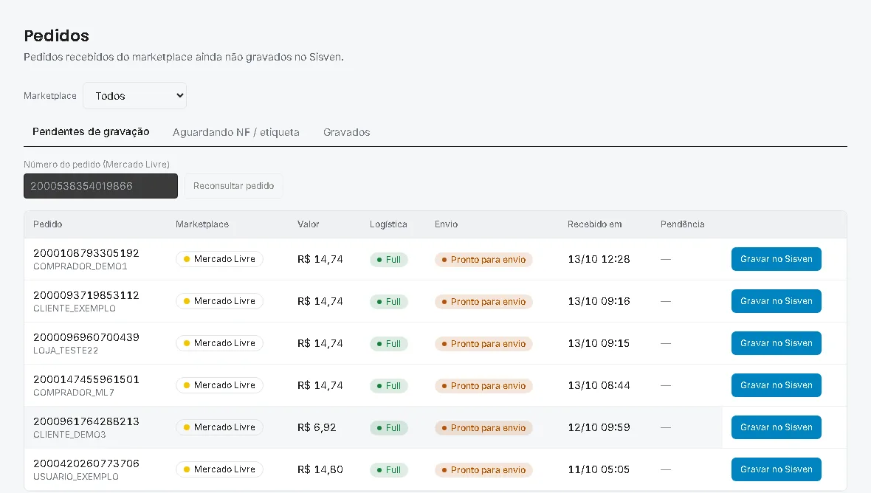Click Mercado Livre badge for CLIENTE_DEMO3 row

pyautogui.click(x=219, y=427)
